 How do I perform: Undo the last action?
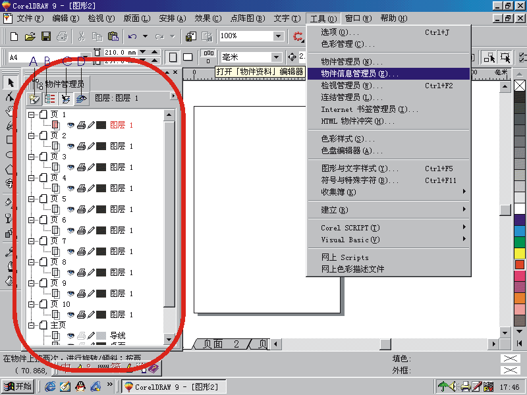132,36
